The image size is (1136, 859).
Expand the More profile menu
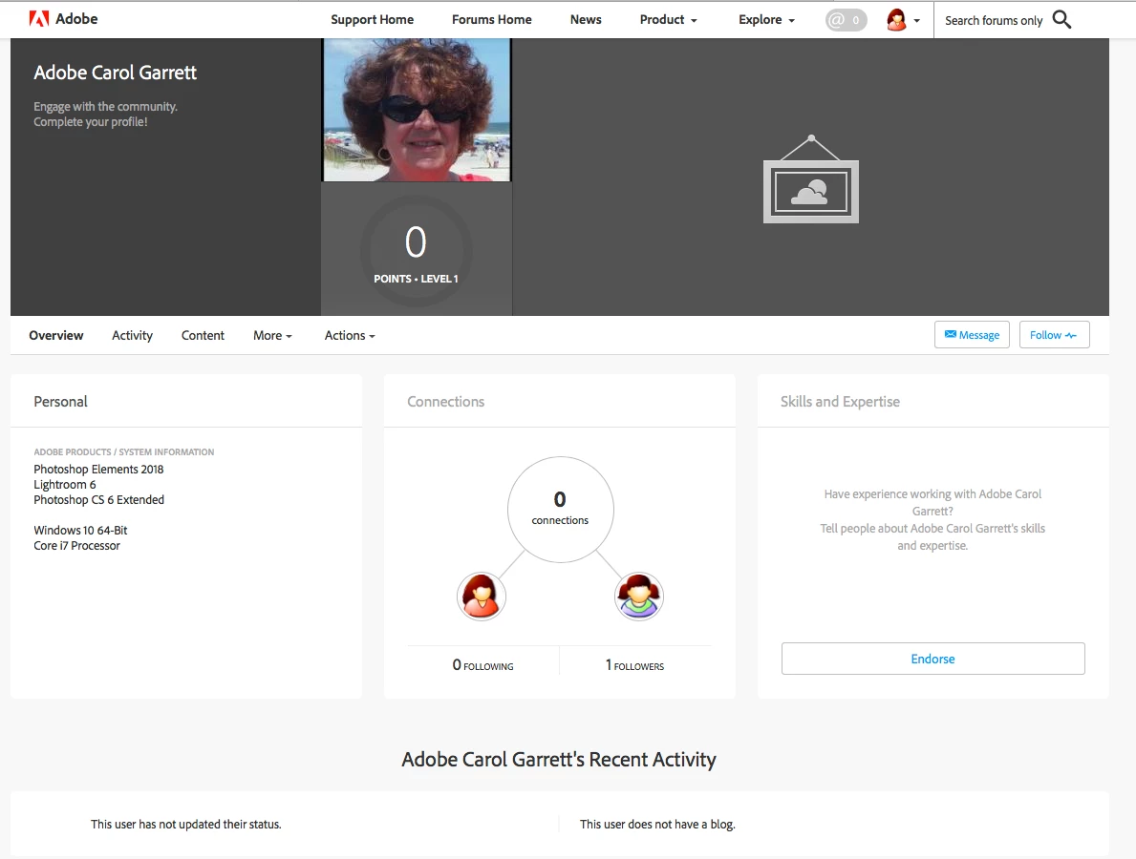click(272, 335)
